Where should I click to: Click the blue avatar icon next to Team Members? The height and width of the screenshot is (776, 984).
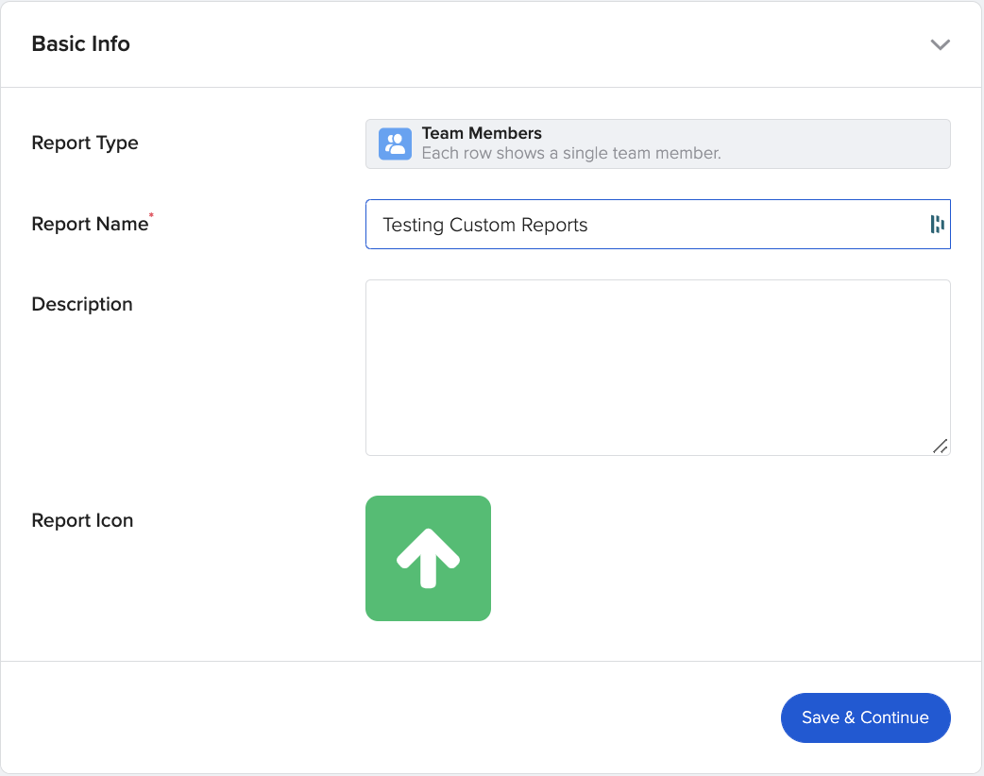pos(394,143)
